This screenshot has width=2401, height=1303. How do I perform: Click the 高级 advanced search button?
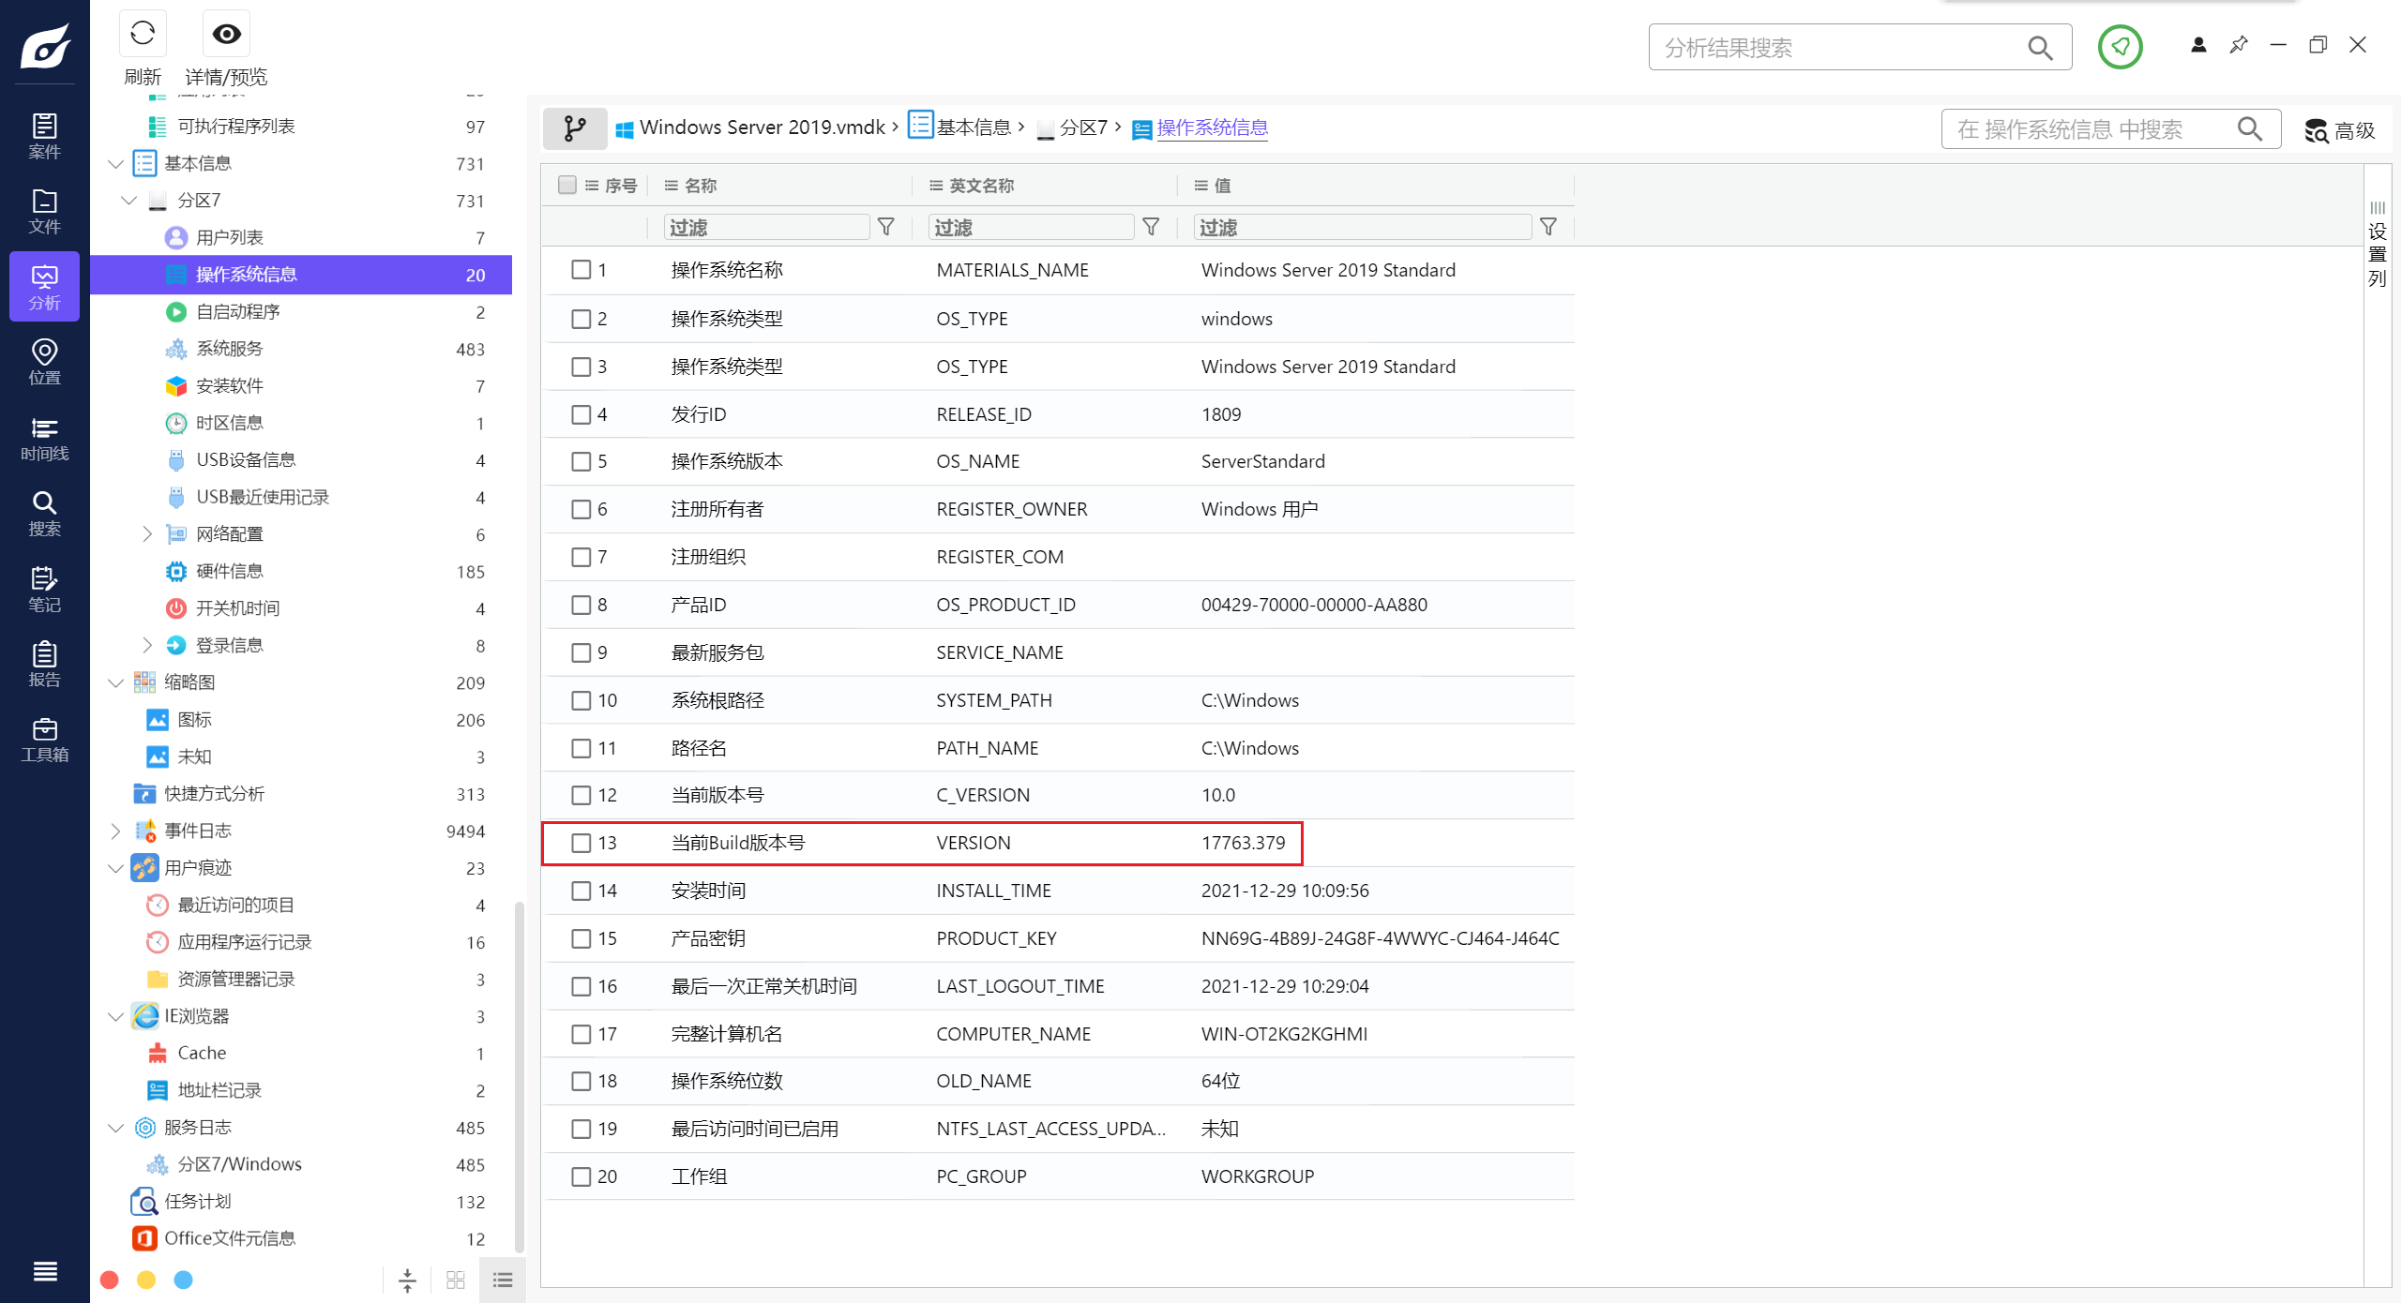2340,130
